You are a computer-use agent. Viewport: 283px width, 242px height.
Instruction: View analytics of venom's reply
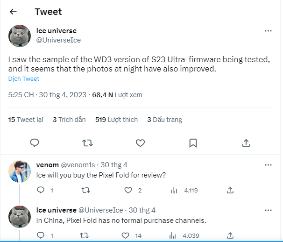click(174, 190)
